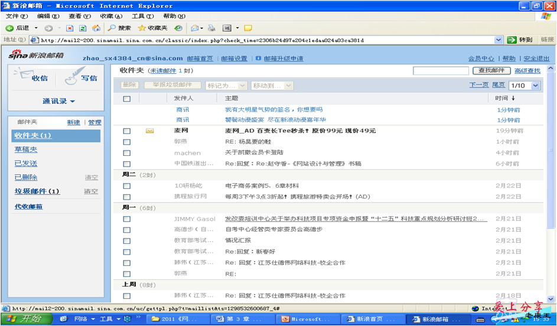Viewport: 557px width, 326px height.
Task: Open the 收藏夹 favorites star button
Action: [152, 28]
